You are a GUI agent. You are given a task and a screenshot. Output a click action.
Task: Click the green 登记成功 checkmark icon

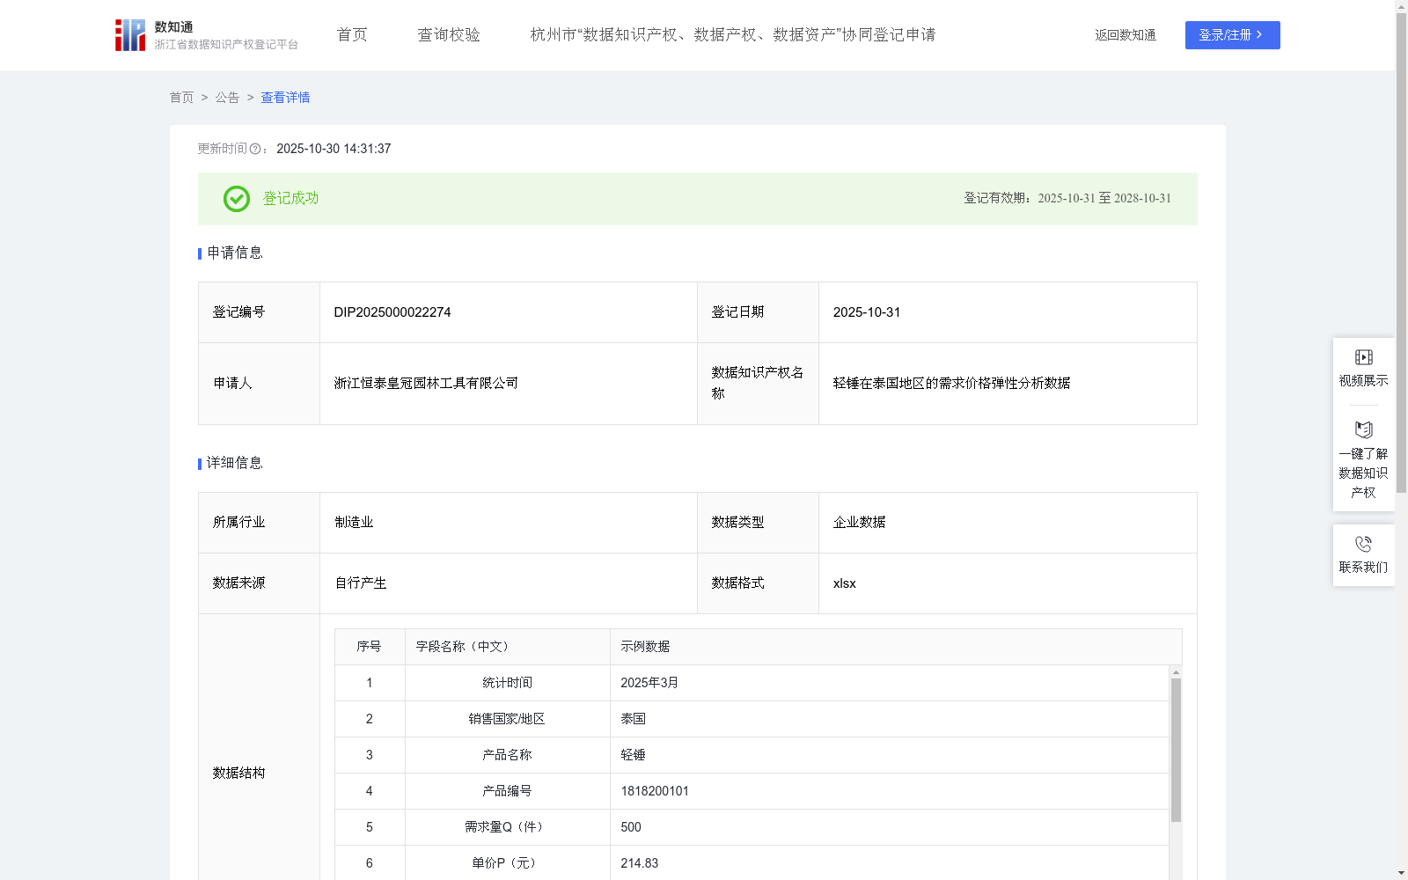coord(236,199)
